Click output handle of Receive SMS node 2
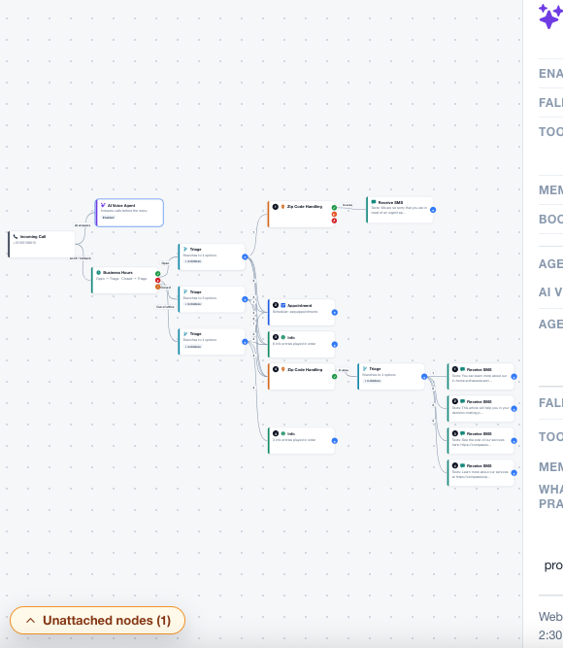Viewport: 563px width, 648px height. point(513,409)
